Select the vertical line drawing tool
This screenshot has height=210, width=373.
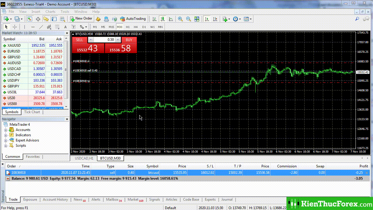pyautogui.click(x=24, y=27)
